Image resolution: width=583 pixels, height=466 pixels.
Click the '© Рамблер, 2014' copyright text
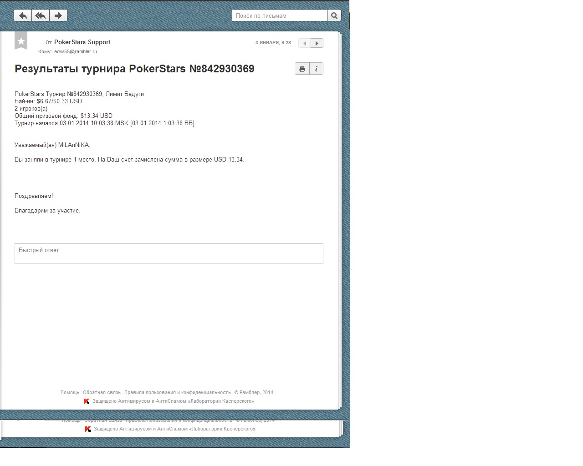click(254, 392)
